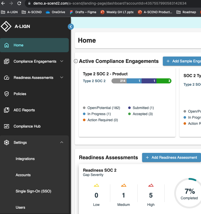Click the Home house icon in the sidebar

(7, 45)
